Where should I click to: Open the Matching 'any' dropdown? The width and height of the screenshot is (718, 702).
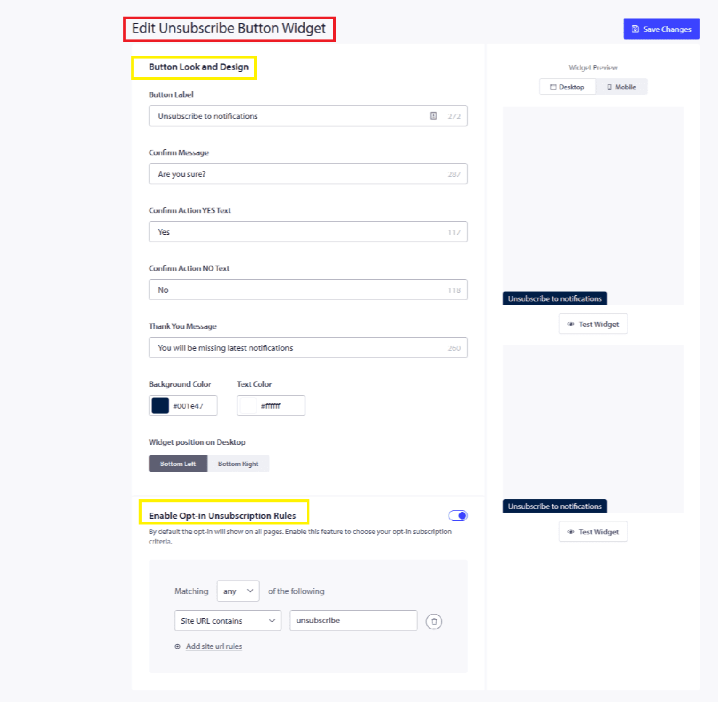tap(238, 591)
